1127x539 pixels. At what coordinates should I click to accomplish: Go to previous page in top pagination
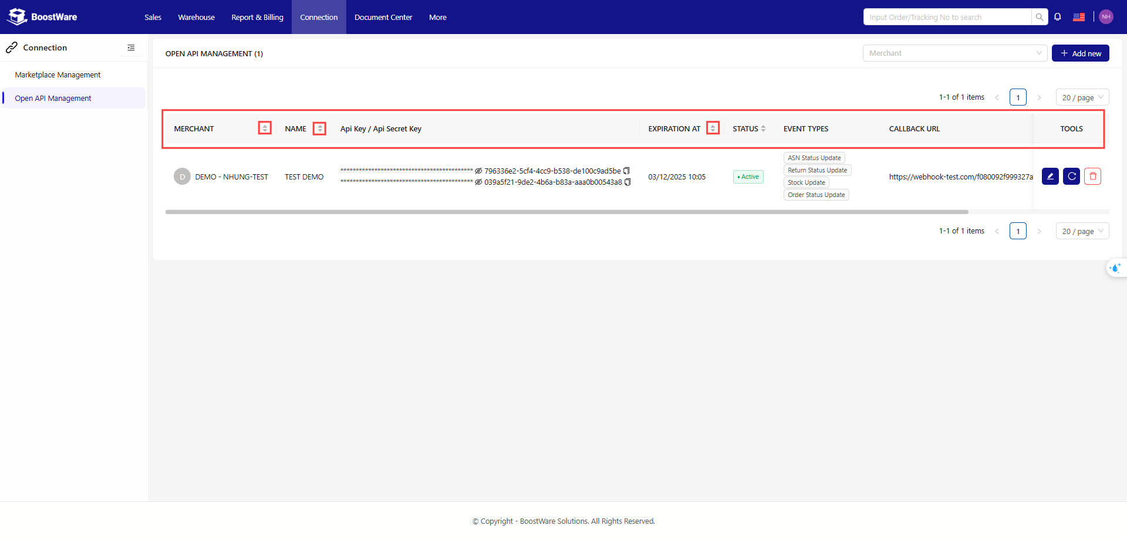pos(997,97)
